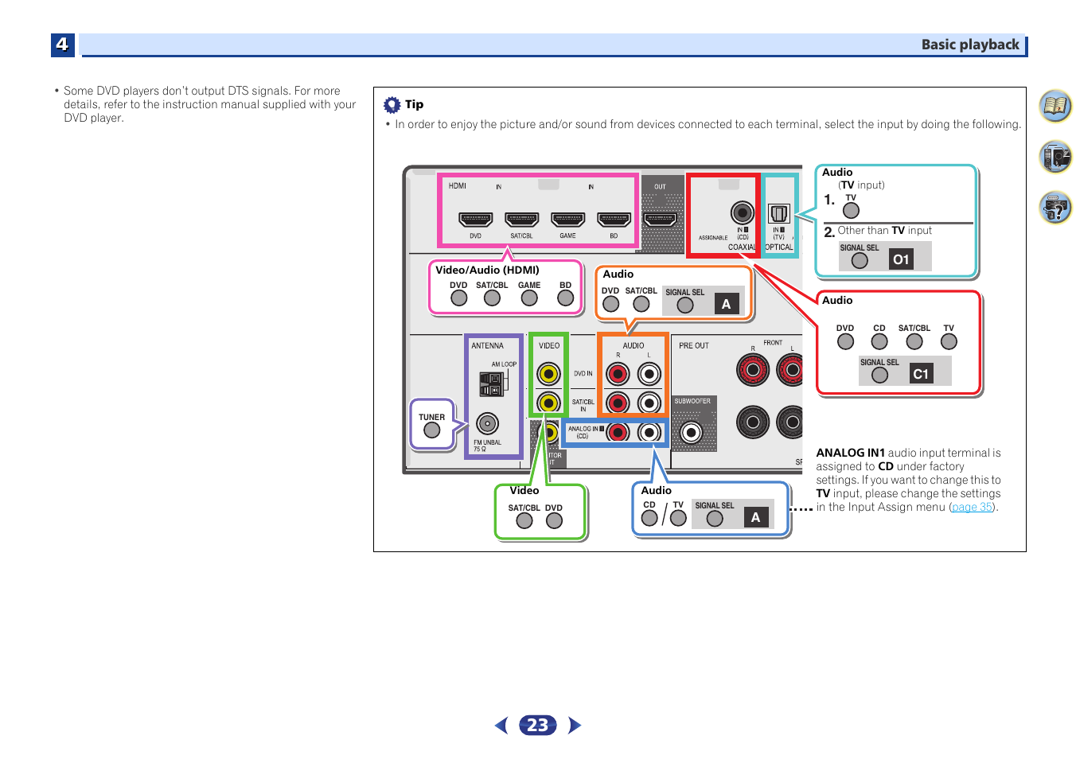This screenshot has width=1076, height=759.
Task: Click the Basic playback header title
Action: point(969,45)
